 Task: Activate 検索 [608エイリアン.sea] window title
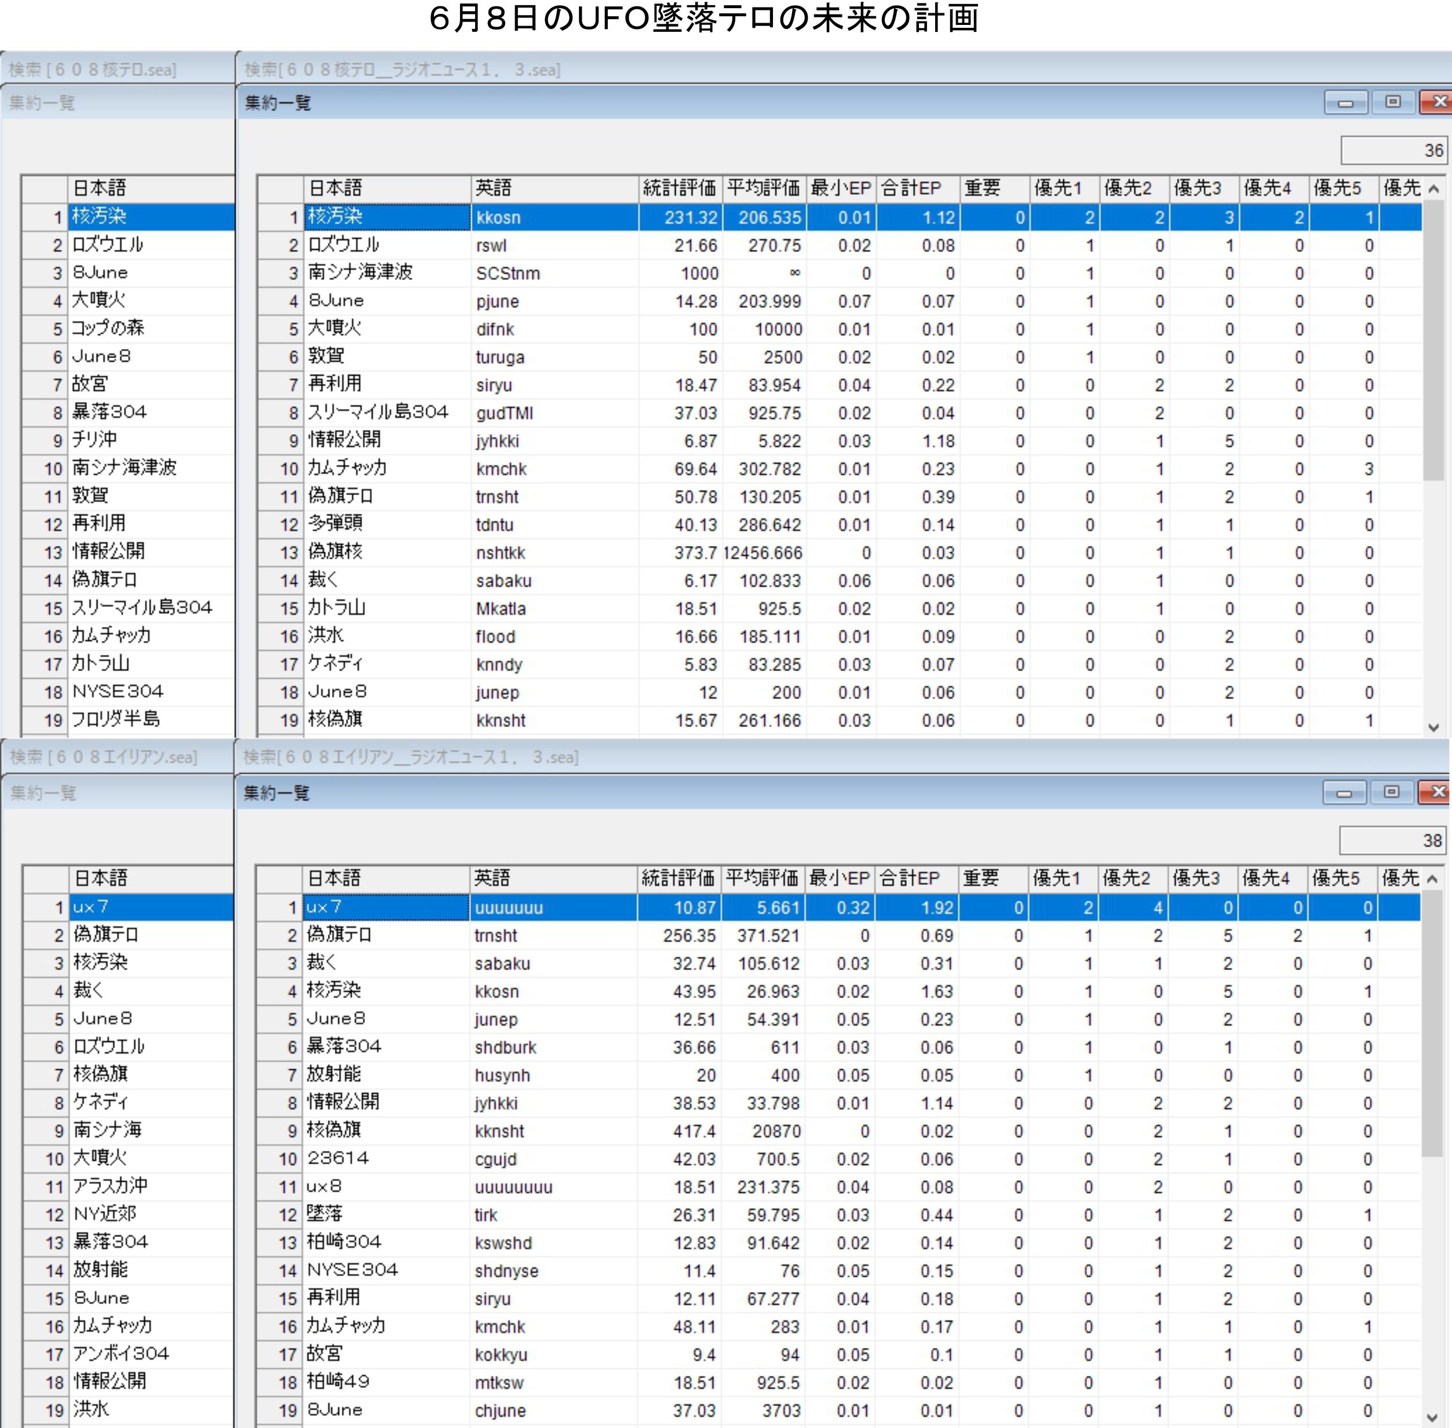pyautogui.click(x=104, y=757)
